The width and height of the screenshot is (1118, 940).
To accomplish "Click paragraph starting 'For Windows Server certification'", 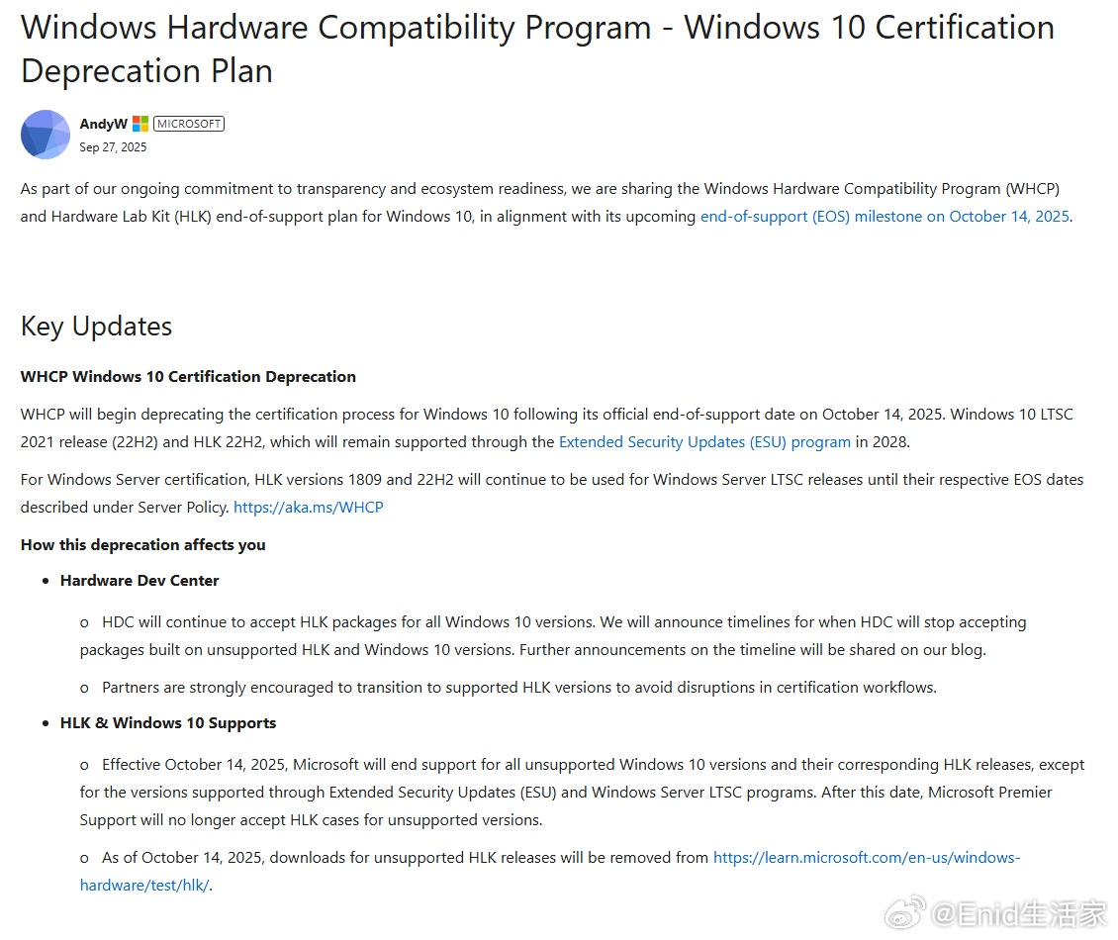I will click(x=552, y=493).
